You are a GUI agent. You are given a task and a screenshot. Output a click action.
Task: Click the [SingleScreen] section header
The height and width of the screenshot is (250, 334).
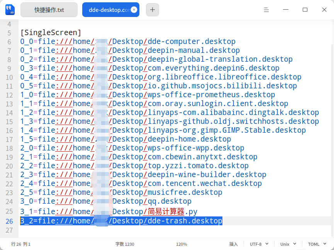[x=51, y=32]
